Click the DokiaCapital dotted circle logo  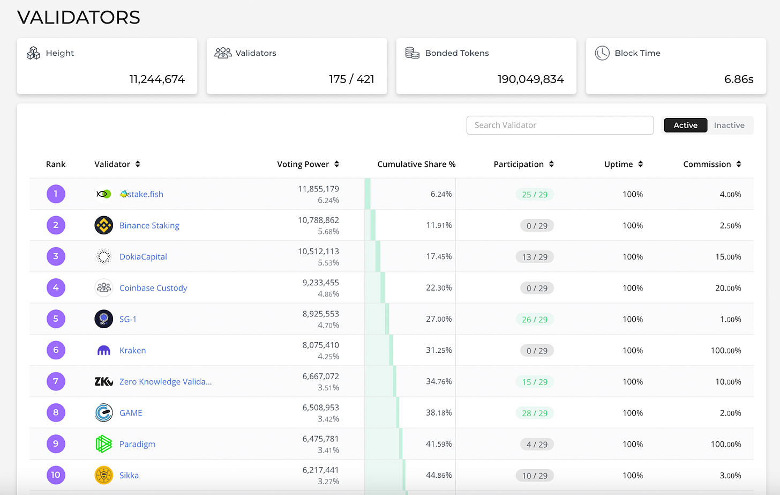tap(103, 257)
